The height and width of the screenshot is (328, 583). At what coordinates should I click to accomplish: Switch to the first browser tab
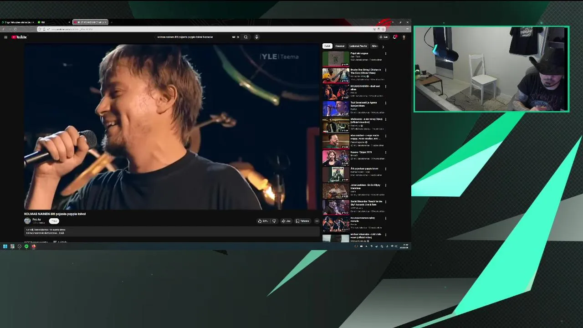tap(17, 22)
